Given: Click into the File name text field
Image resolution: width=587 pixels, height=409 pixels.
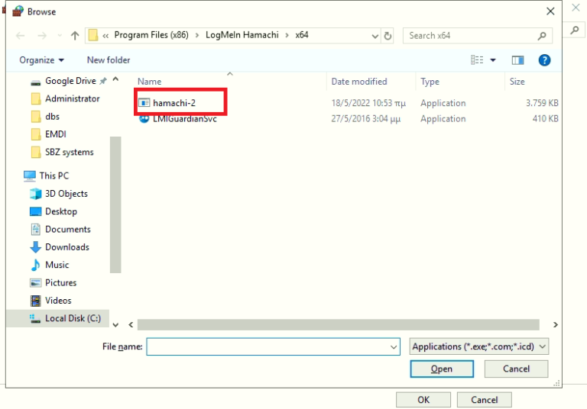Looking at the screenshot, I should pos(268,346).
